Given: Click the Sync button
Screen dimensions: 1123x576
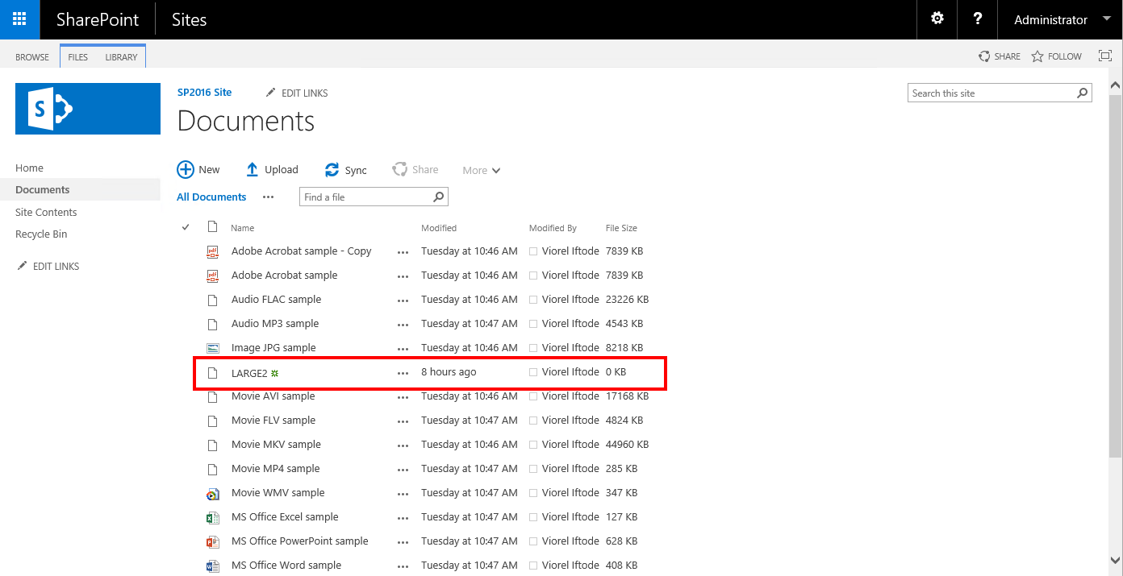Looking at the screenshot, I should [x=345, y=169].
